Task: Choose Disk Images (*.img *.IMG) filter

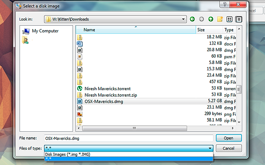Action: coord(129,154)
